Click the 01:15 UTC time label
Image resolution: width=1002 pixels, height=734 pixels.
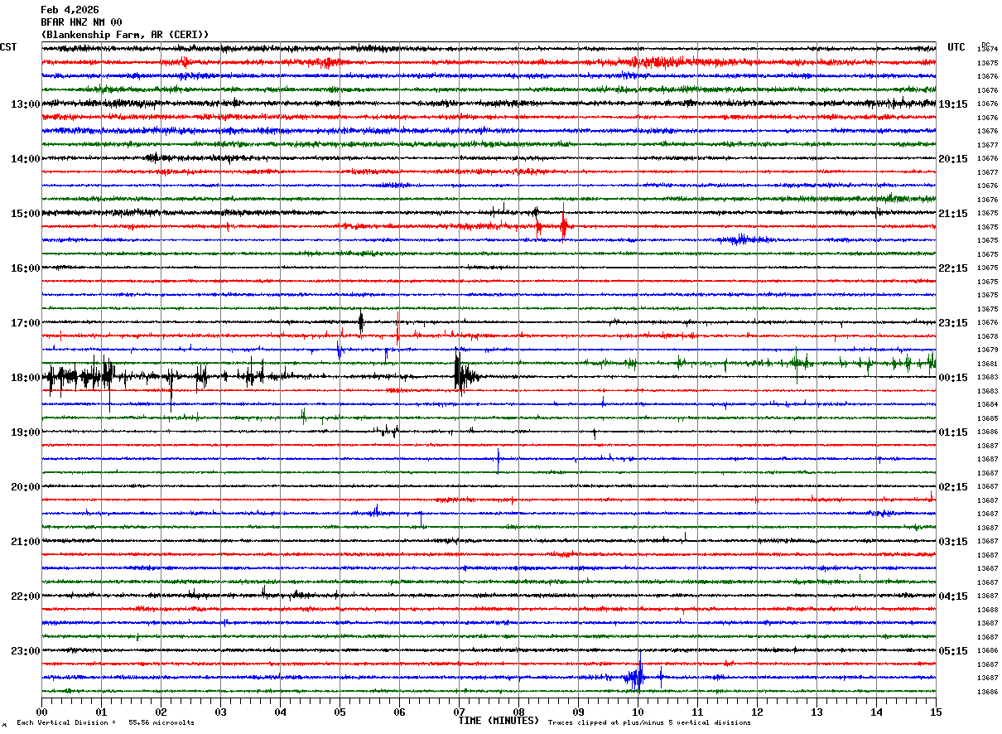pyautogui.click(x=953, y=432)
